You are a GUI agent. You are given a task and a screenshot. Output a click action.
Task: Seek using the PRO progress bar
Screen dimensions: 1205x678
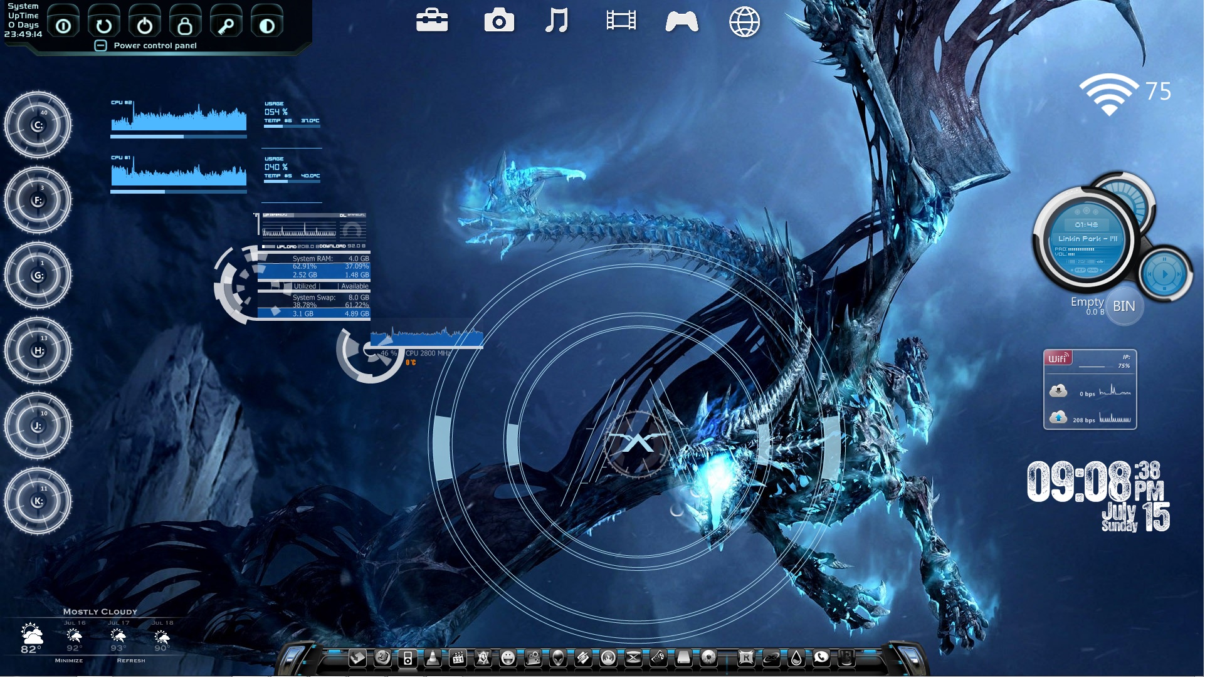[x=1095, y=249]
